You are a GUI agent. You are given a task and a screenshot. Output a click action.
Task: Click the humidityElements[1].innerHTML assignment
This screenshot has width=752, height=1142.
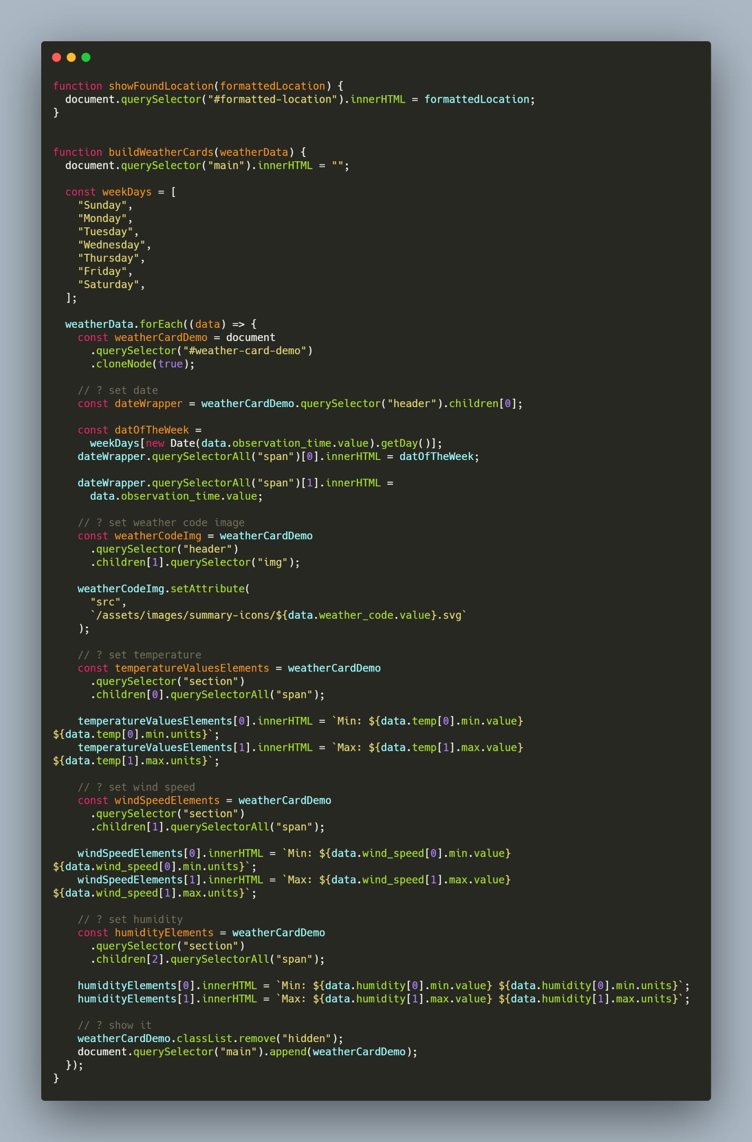click(384, 998)
